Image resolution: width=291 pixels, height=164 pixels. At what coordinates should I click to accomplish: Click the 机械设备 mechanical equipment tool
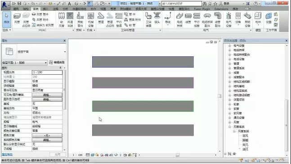click(x=91, y=20)
